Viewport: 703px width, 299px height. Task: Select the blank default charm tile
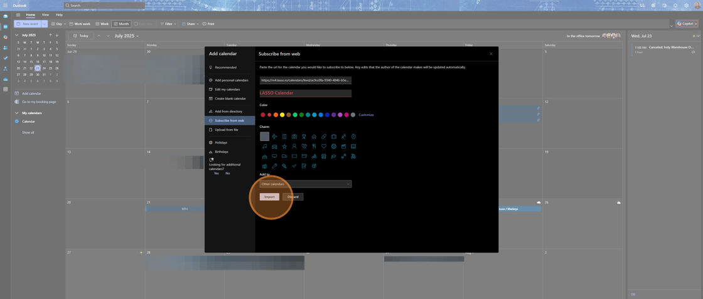pyautogui.click(x=264, y=137)
